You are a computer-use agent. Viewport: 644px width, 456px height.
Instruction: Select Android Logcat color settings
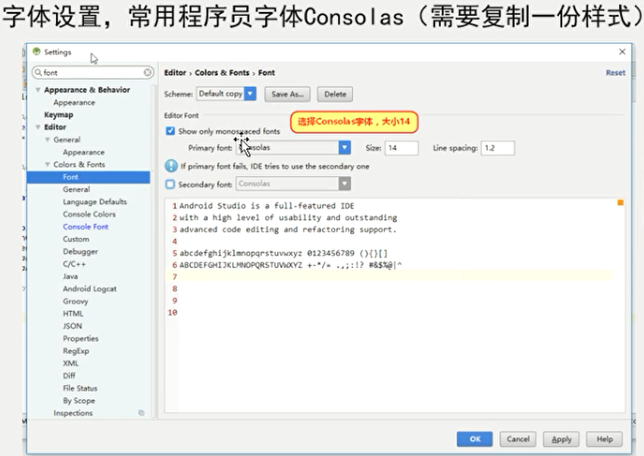point(89,289)
